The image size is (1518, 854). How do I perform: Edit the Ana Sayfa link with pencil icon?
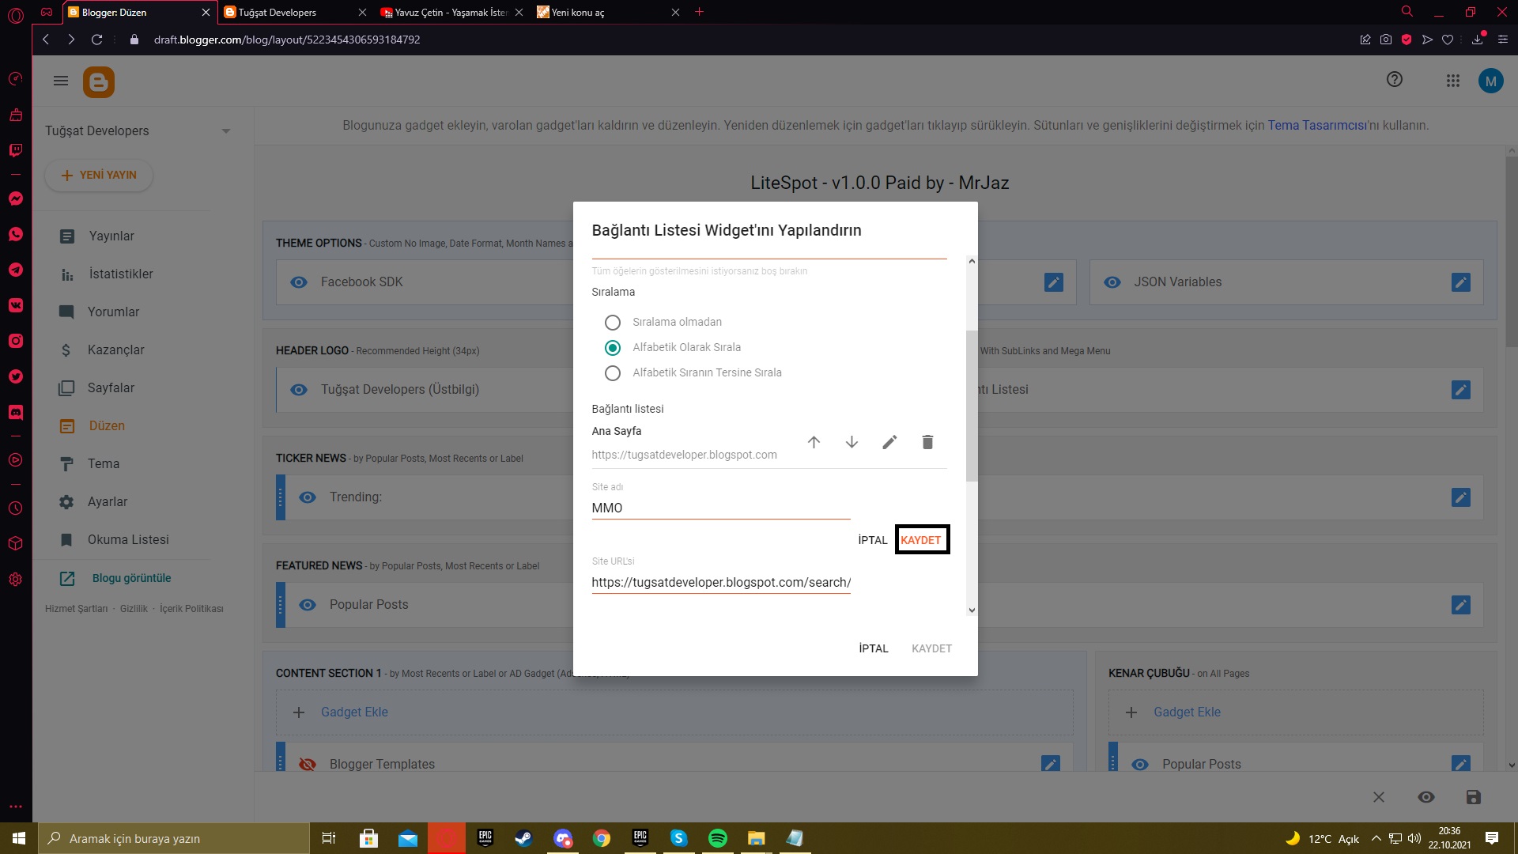pos(889,442)
